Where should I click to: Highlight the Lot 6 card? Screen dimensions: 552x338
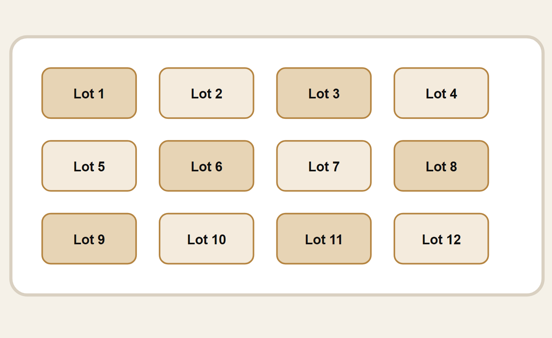pyautogui.click(x=207, y=166)
